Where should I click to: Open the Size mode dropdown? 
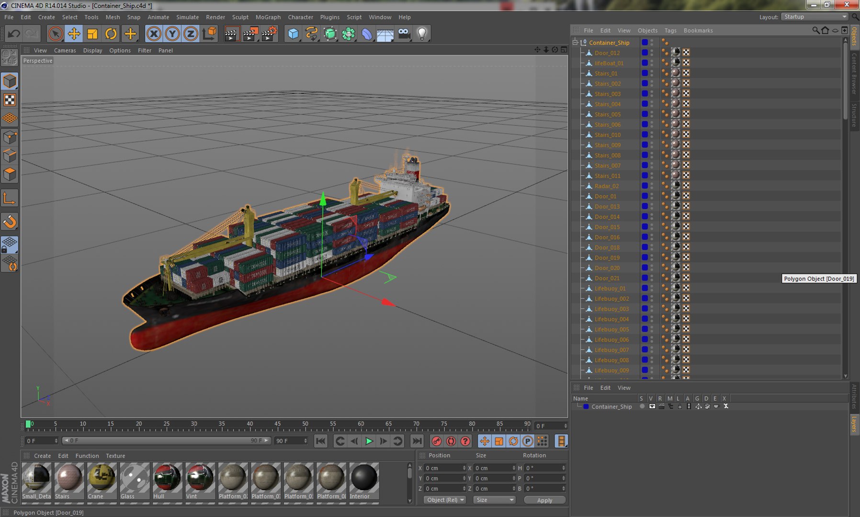pyautogui.click(x=495, y=500)
